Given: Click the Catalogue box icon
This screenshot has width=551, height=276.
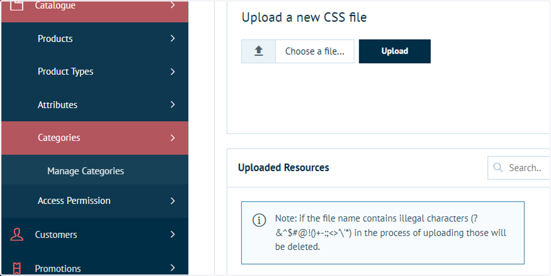Looking at the screenshot, I should tap(17, 5).
